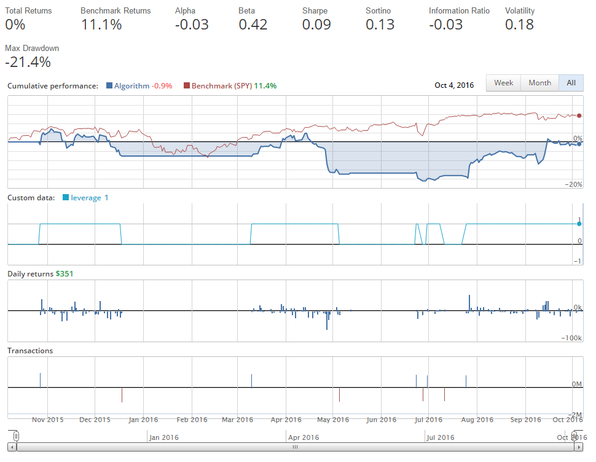The image size is (596, 462).
Task: Click the red Benchmark legend square
Action: [x=187, y=86]
